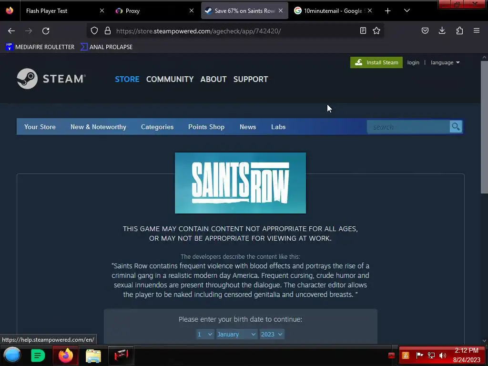Click the Firefox taskbar icon
Viewport: 488px width, 366px height.
pos(65,355)
